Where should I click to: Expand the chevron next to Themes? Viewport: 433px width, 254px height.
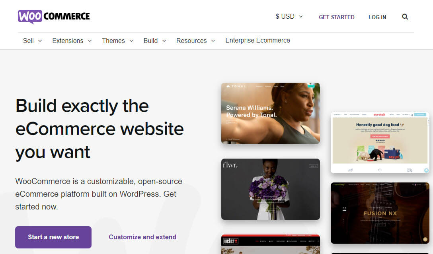coord(131,41)
